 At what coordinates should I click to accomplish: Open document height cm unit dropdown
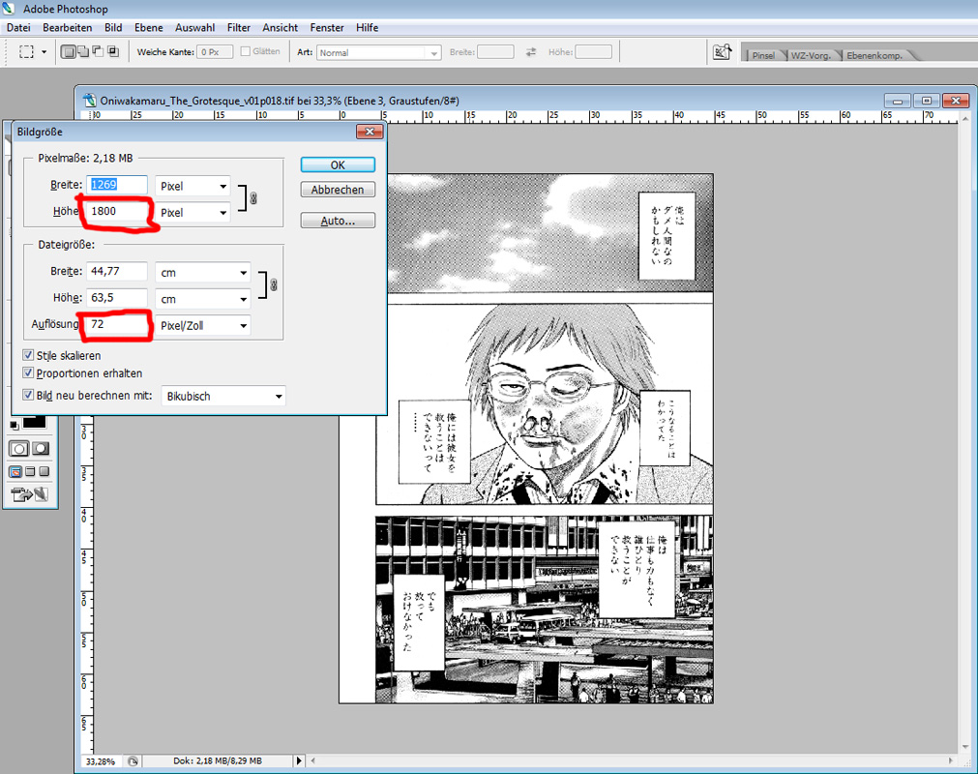(x=203, y=299)
